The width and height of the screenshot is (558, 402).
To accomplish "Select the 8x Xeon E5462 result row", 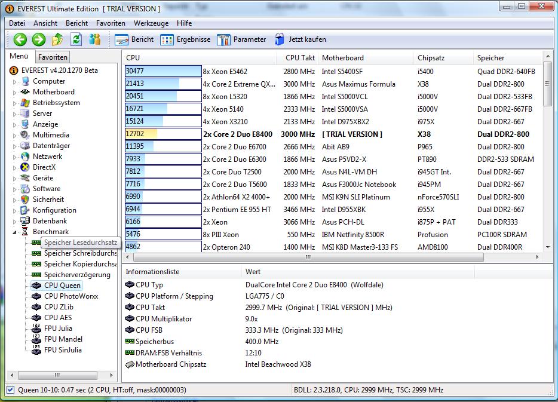I will pyautogui.click(x=333, y=71).
